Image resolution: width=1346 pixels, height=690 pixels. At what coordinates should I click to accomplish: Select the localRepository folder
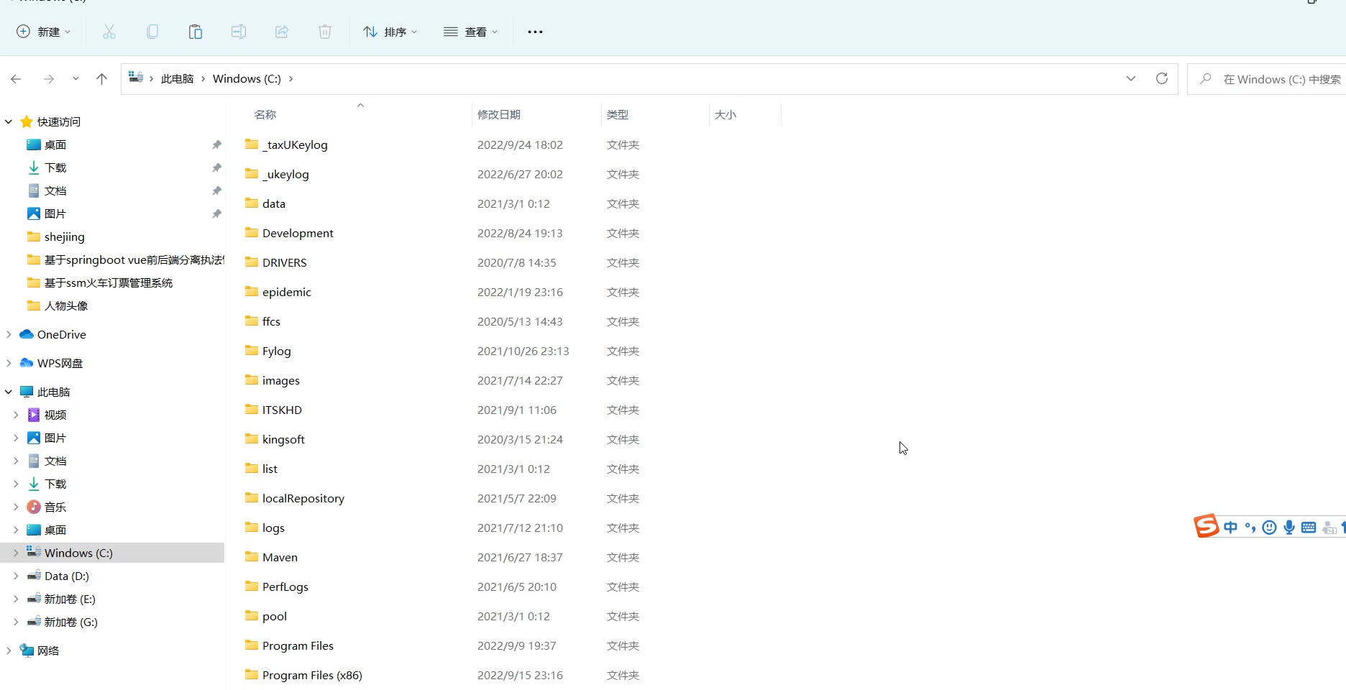pos(303,498)
